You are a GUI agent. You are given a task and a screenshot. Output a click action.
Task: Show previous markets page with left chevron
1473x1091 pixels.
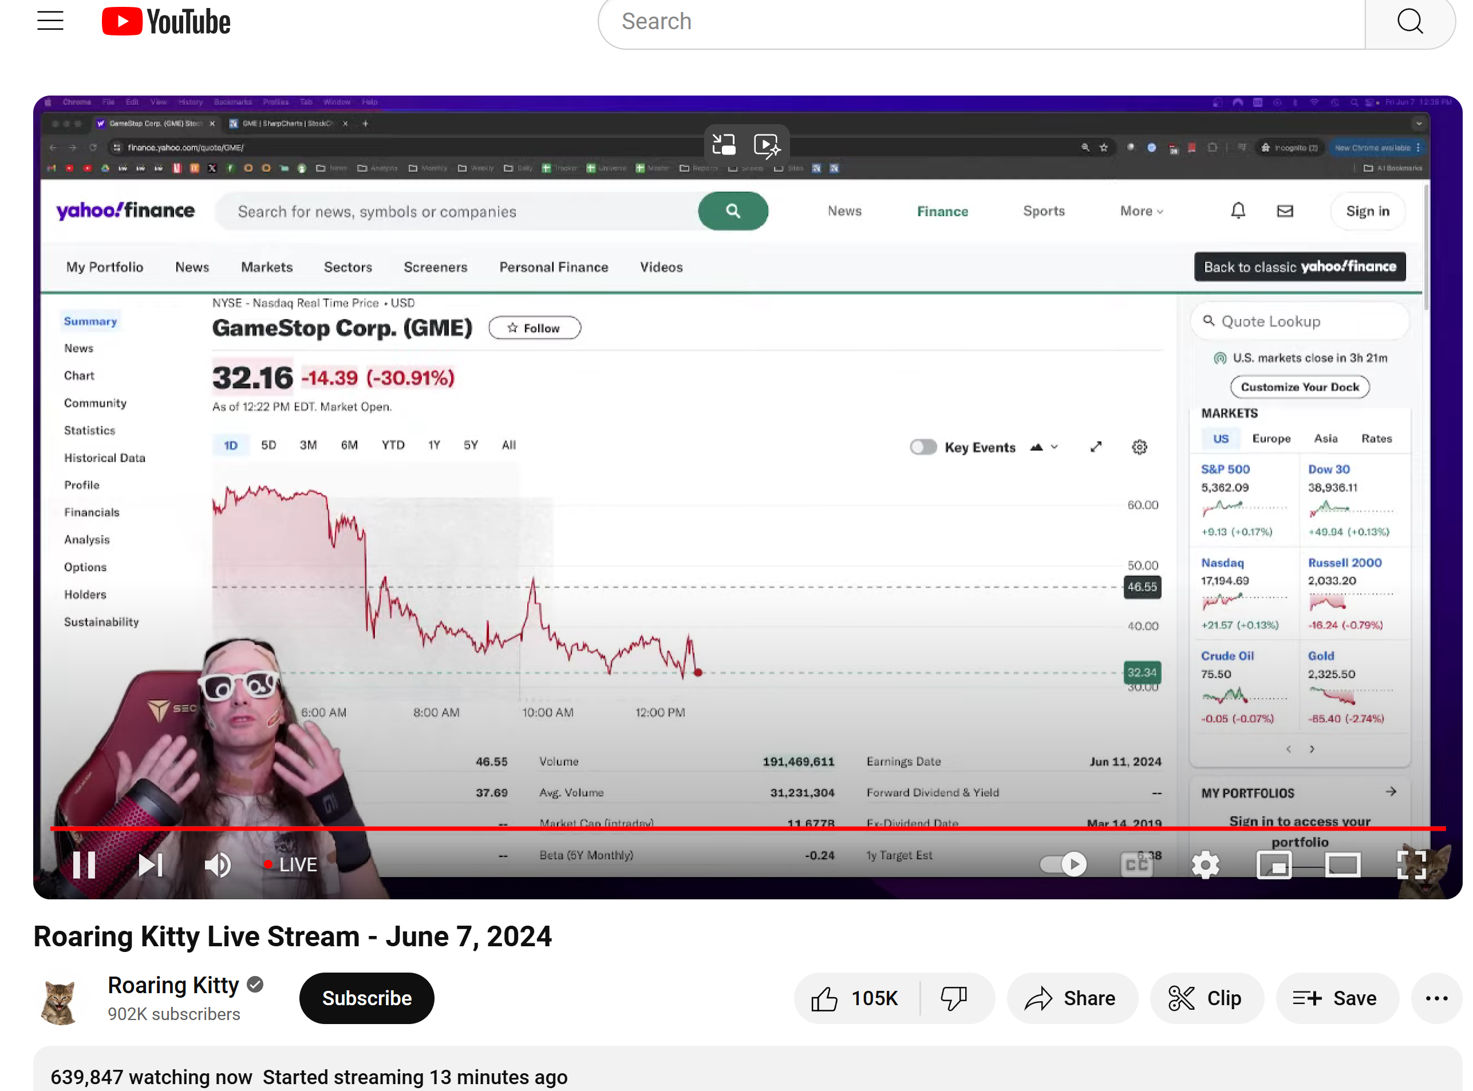pyautogui.click(x=1288, y=749)
